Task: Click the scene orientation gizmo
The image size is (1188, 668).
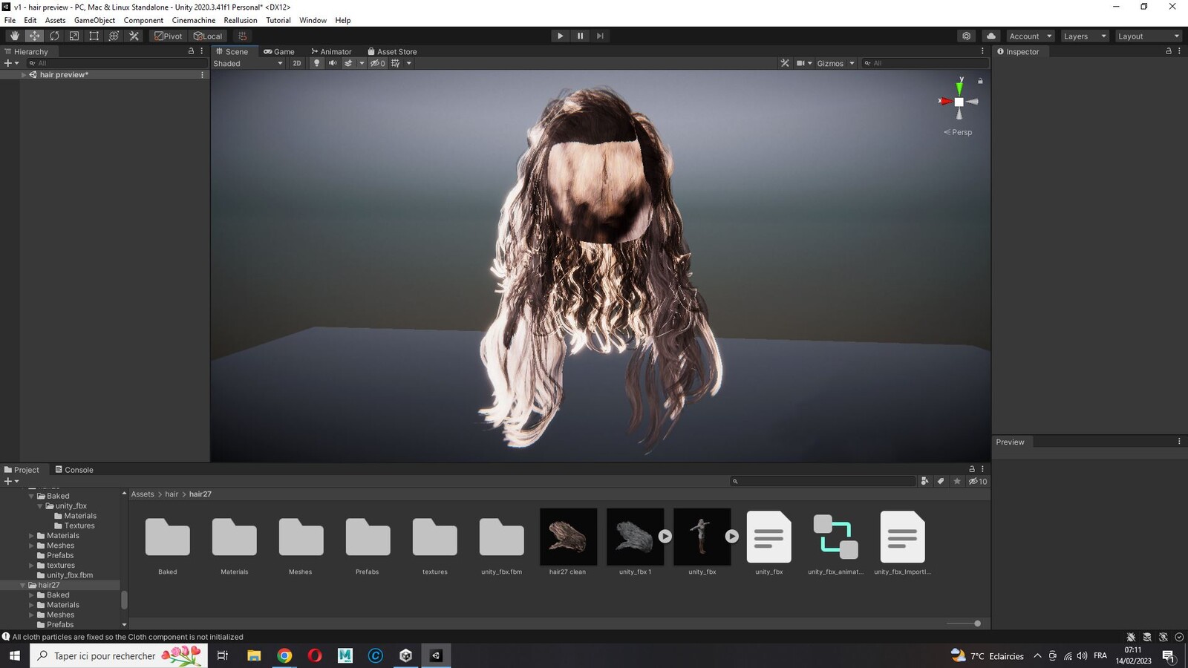Action: [959, 101]
